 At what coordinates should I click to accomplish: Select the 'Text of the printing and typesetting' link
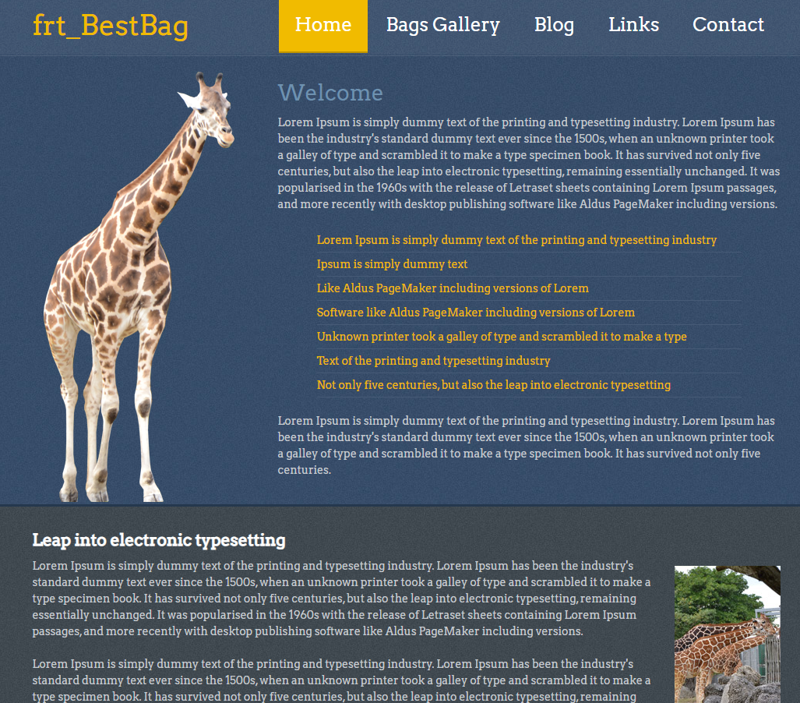tap(433, 361)
